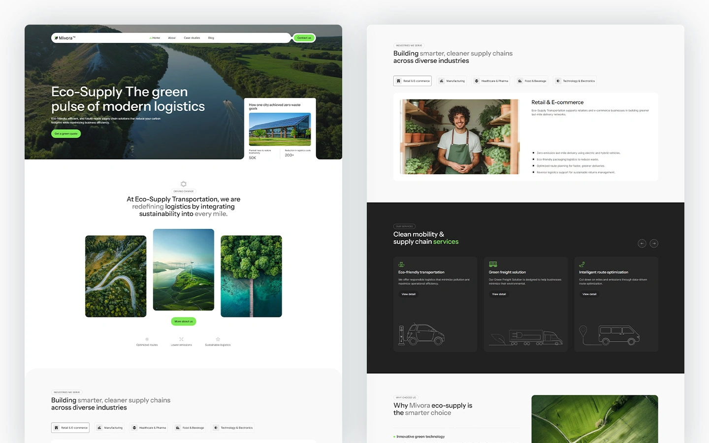Click the sun icon above Driving Change badge
This screenshot has height=443, width=709.
[x=184, y=184]
